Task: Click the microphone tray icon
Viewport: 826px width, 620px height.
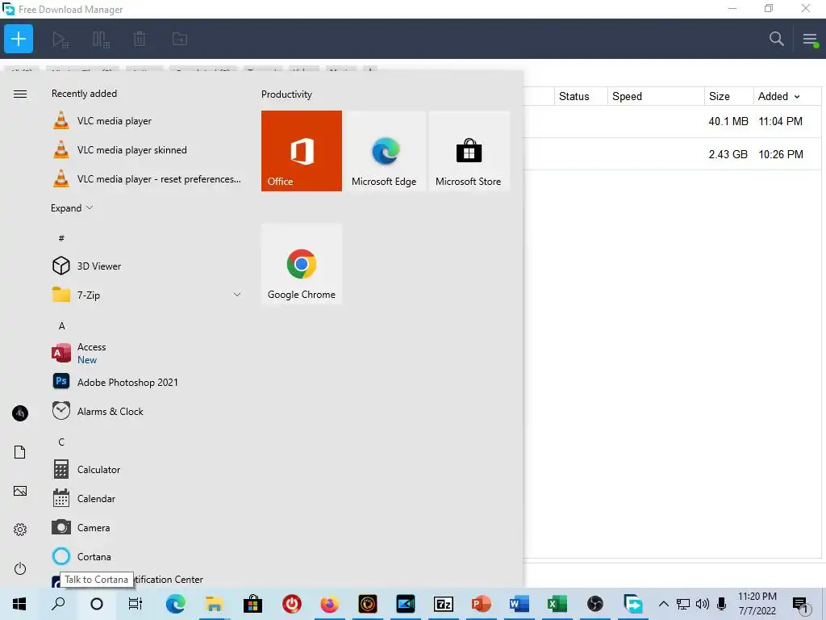Action: point(722,604)
